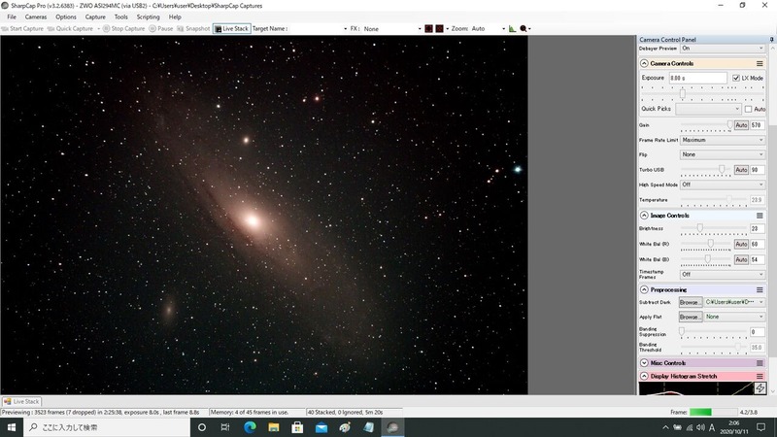This screenshot has height=437, width=777.
Task: Open the Camera Controls hamburger menu
Action: (760, 63)
